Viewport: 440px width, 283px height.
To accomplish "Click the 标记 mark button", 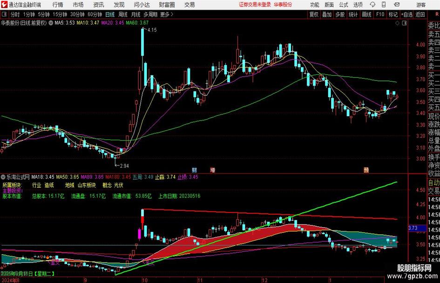I will pyautogui.click(x=393, y=14).
